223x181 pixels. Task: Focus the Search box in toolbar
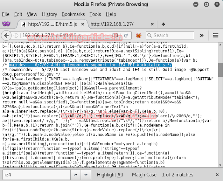pyautogui.click(x=170, y=36)
